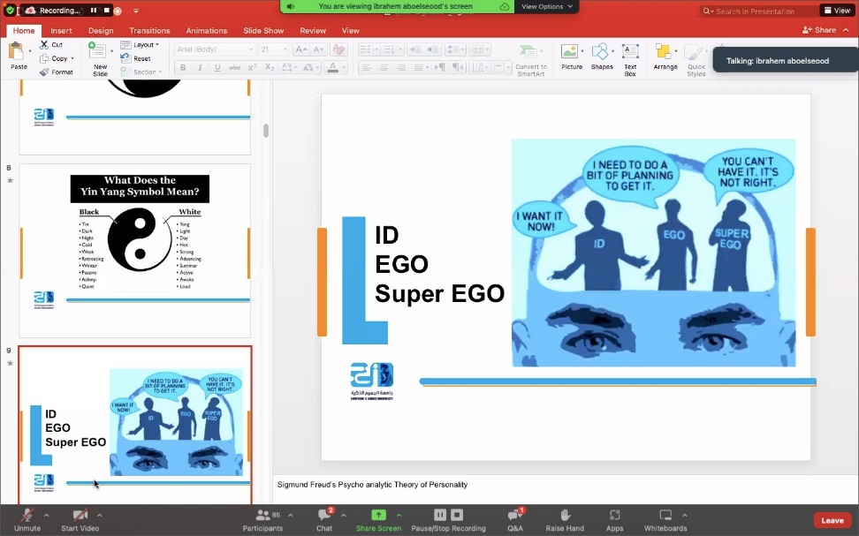Expand audio options arrow beside Unmute

click(46, 516)
